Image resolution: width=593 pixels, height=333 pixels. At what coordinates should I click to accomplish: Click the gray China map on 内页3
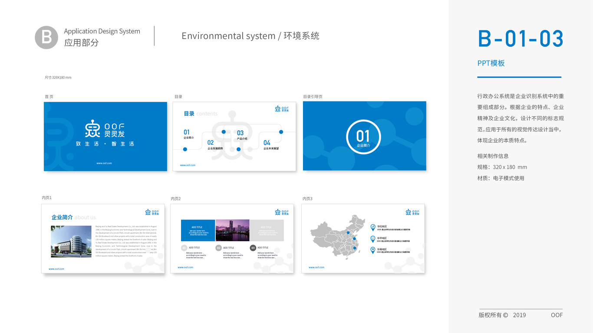(x=338, y=237)
